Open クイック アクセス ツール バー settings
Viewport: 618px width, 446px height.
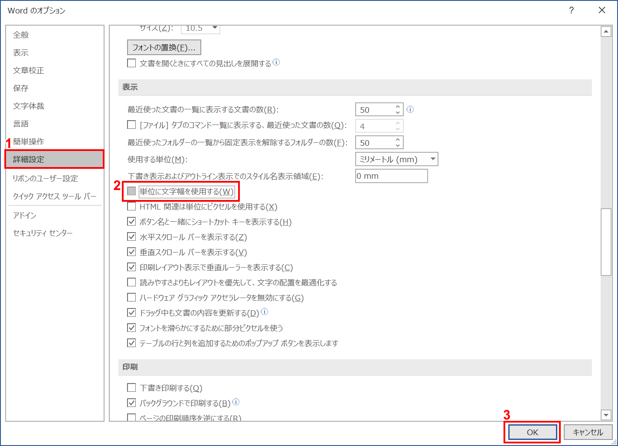coord(54,196)
